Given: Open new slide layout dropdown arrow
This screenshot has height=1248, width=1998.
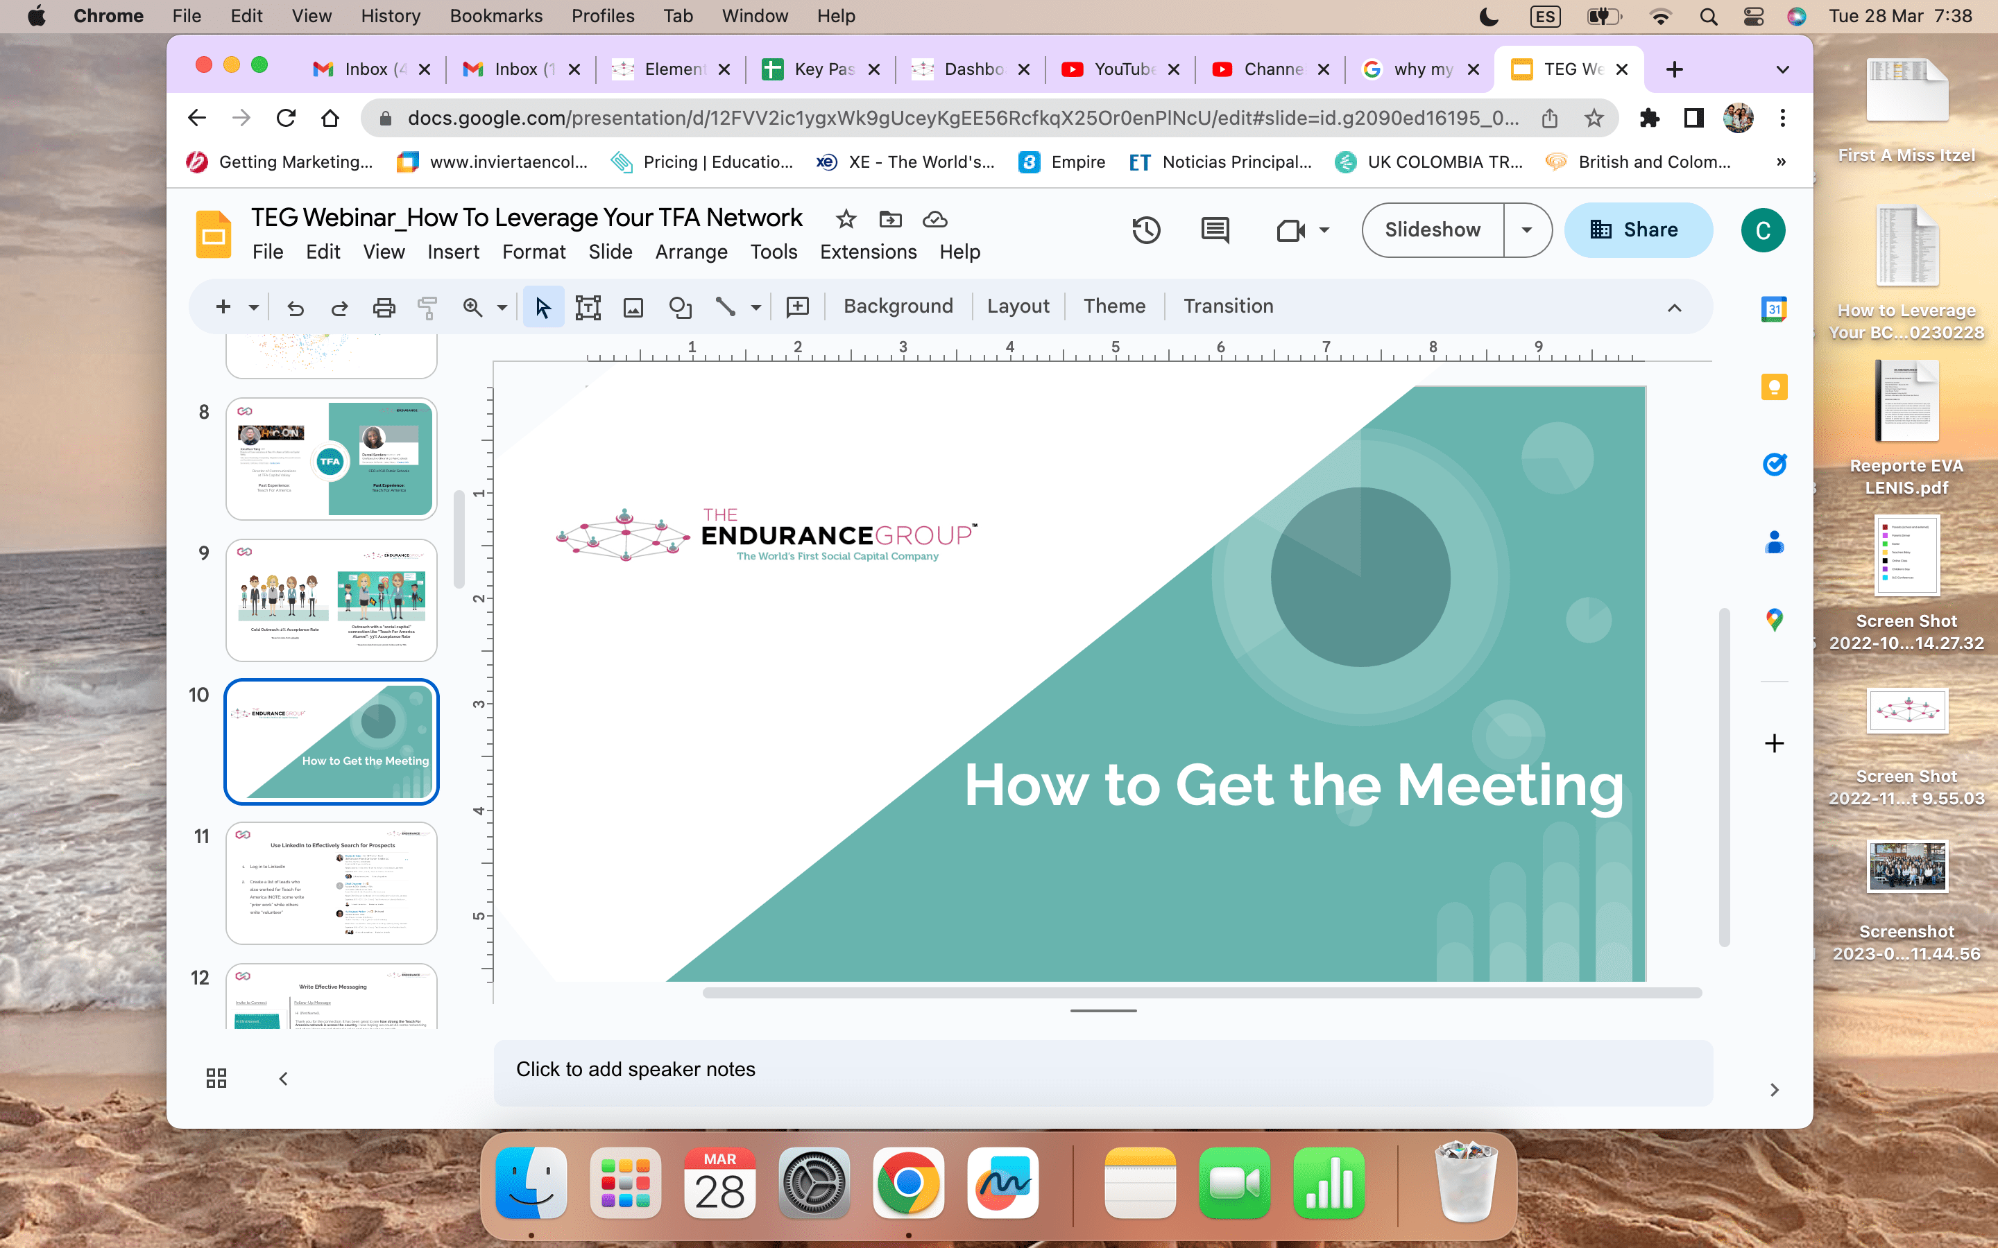Looking at the screenshot, I should [253, 307].
